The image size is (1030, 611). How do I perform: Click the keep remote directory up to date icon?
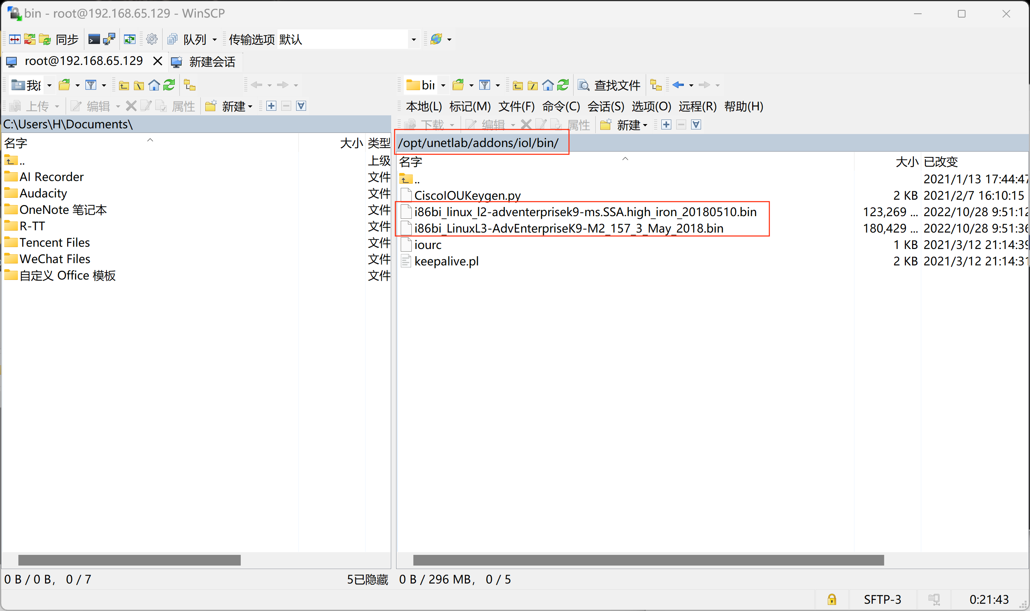[x=130, y=39]
